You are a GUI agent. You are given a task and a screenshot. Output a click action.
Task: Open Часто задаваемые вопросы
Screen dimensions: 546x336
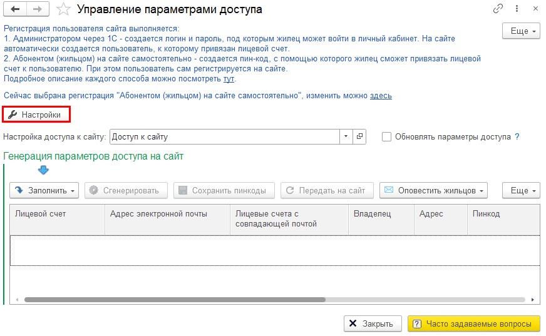pyautogui.click(x=474, y=323)
